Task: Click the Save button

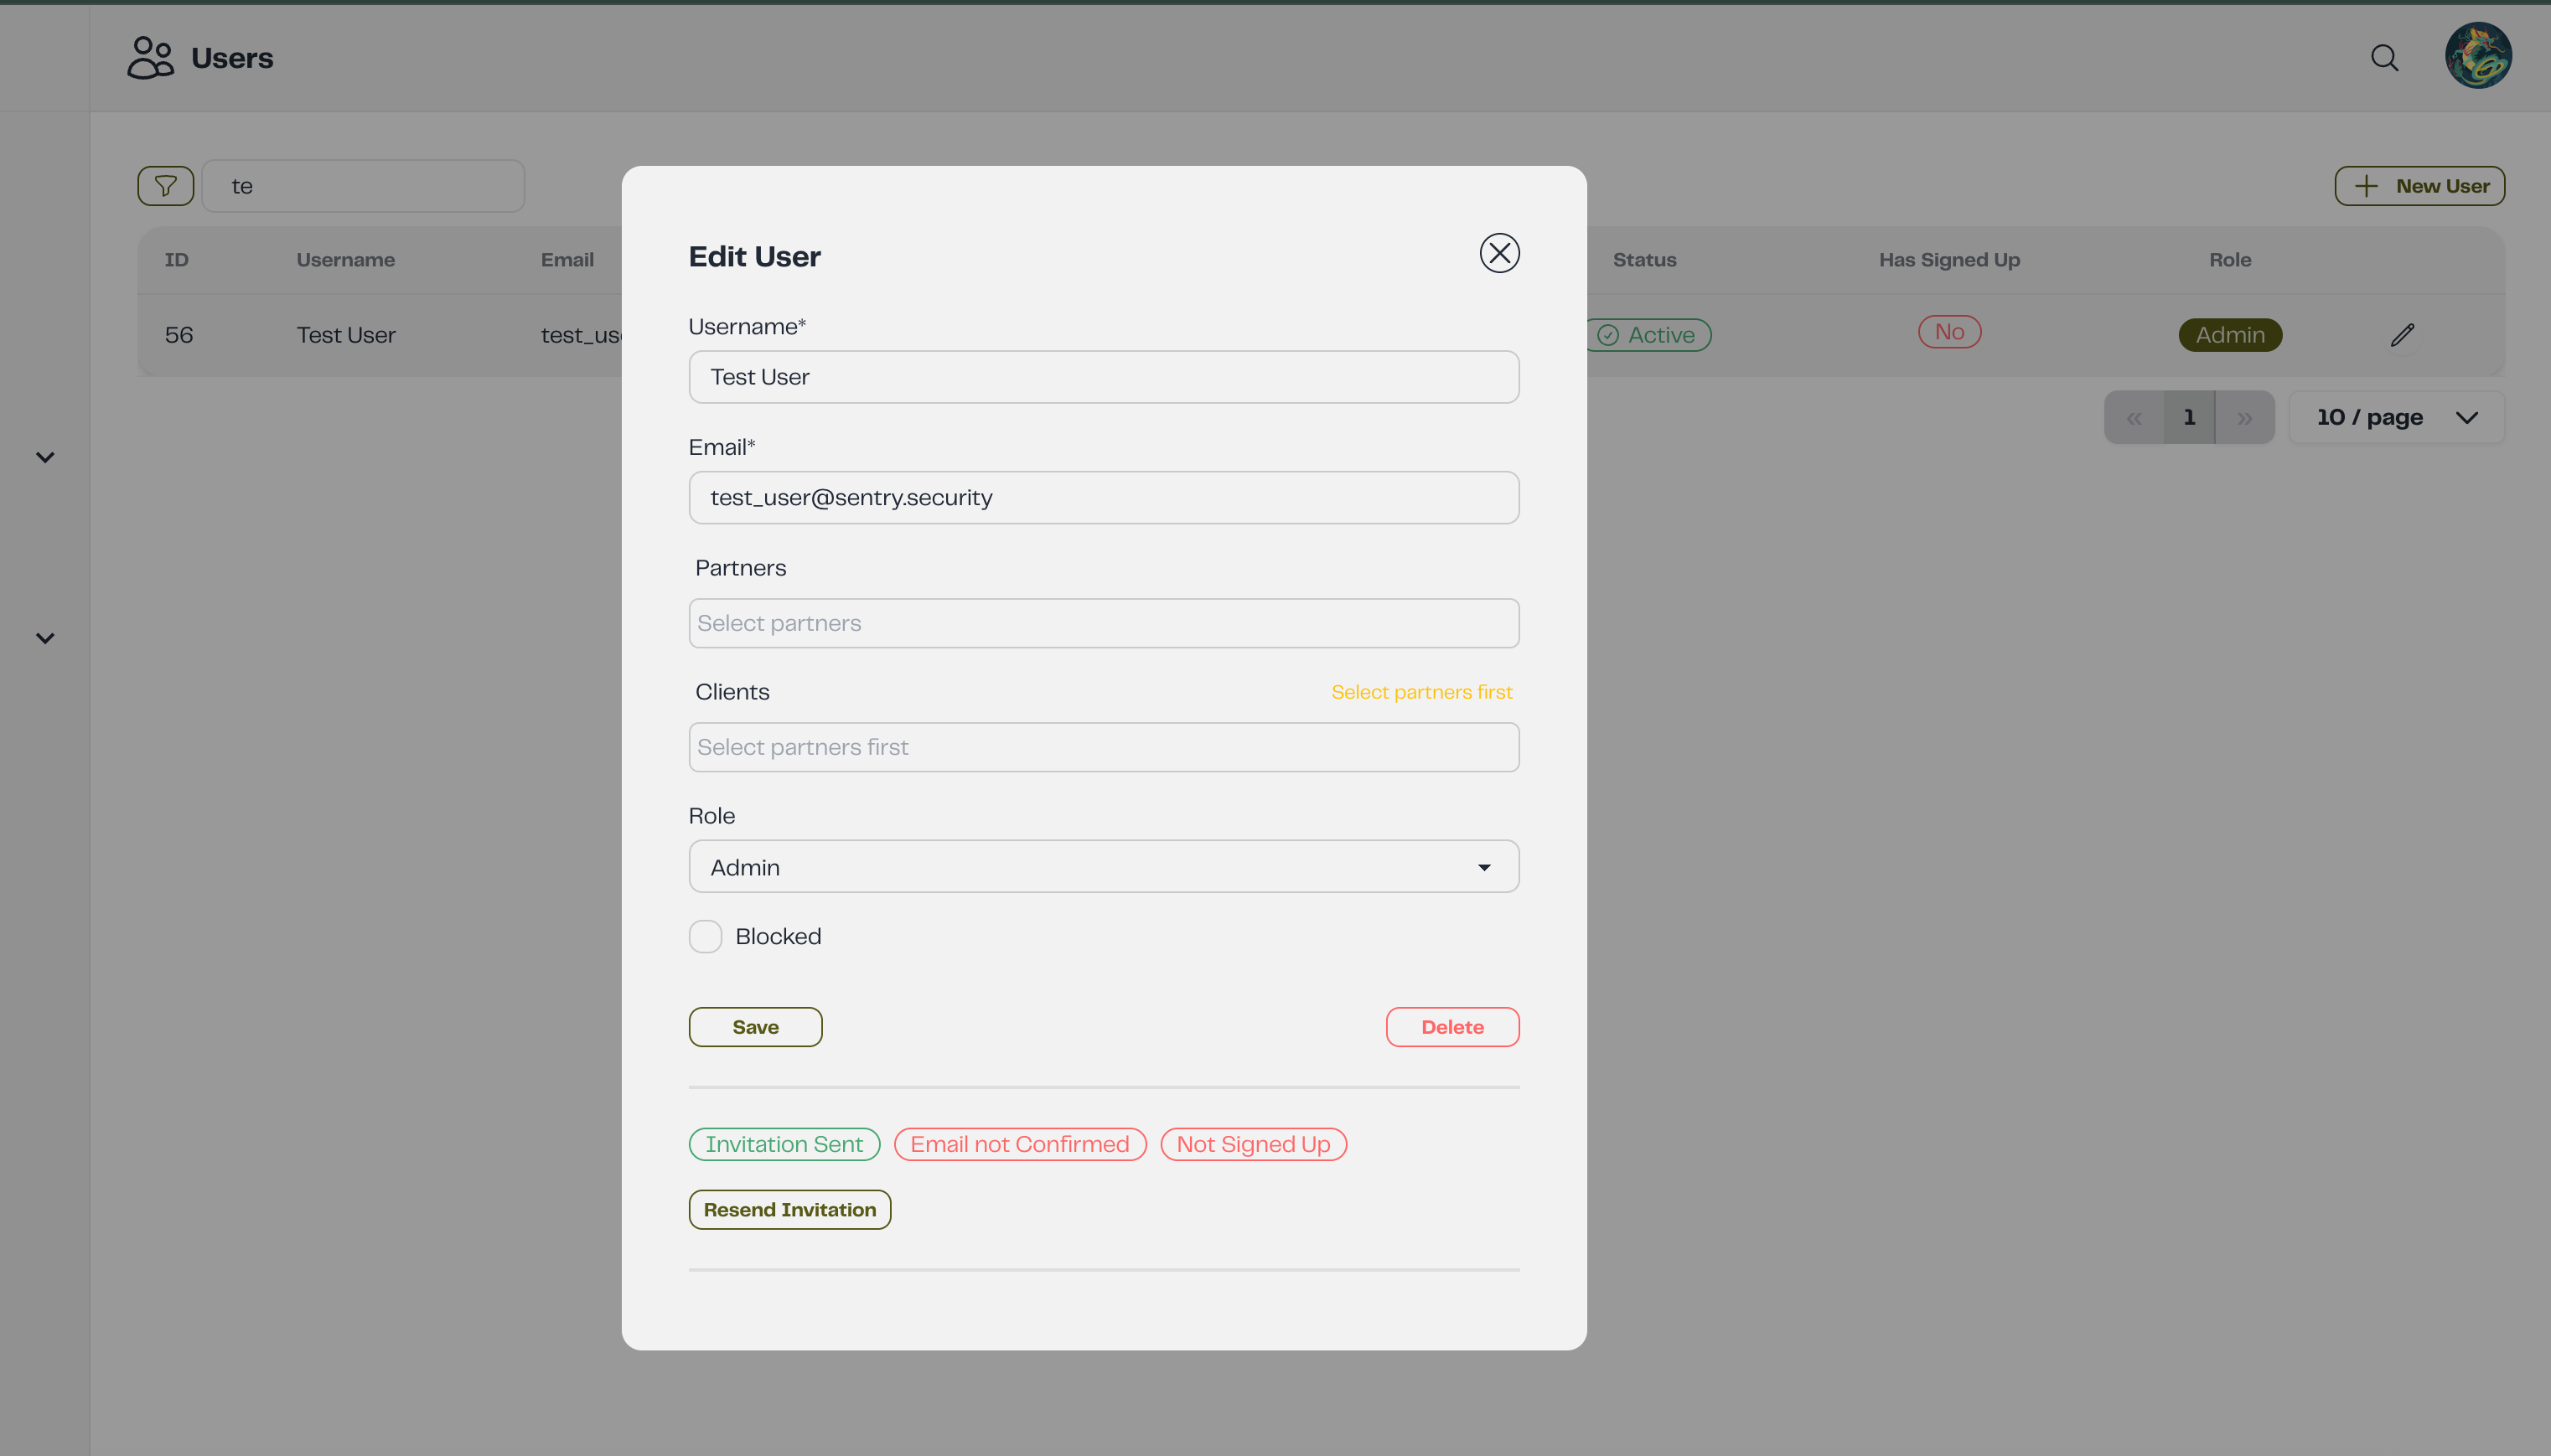Action: click(x=754, y=1027)
